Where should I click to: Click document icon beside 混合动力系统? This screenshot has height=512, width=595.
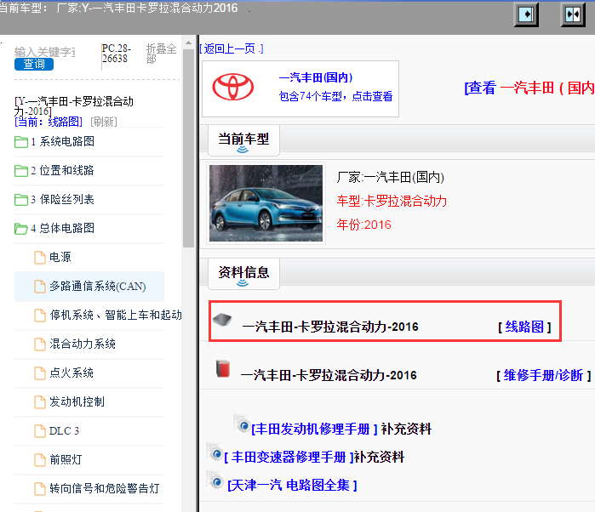(x=40, y=344)
